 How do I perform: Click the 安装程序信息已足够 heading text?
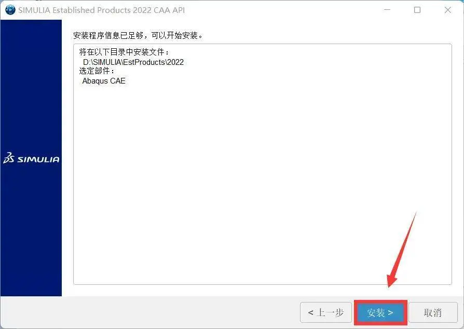[138, 35]
